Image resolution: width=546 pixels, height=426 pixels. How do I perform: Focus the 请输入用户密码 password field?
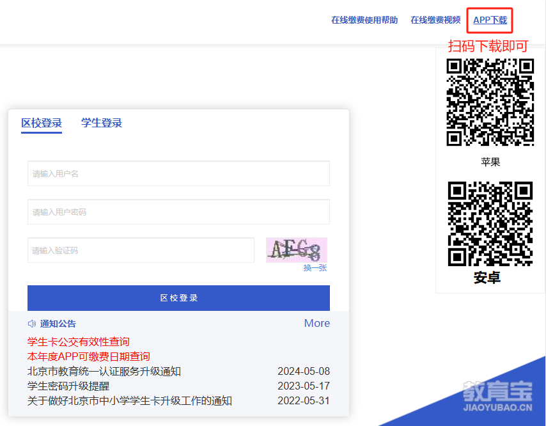(178, 212)
